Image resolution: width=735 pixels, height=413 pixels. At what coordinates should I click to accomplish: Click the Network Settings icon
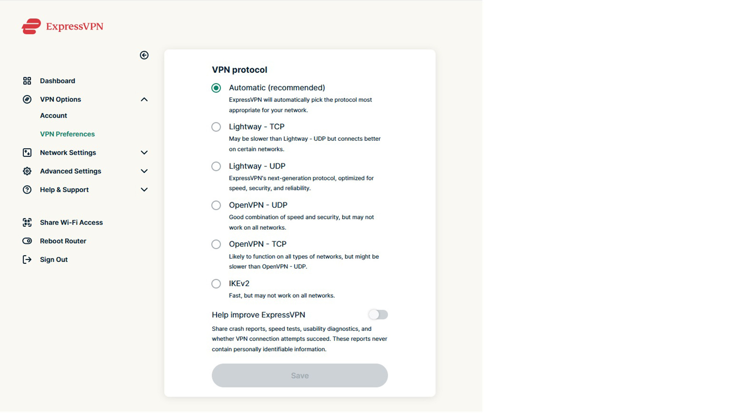(x=27, y=153)
